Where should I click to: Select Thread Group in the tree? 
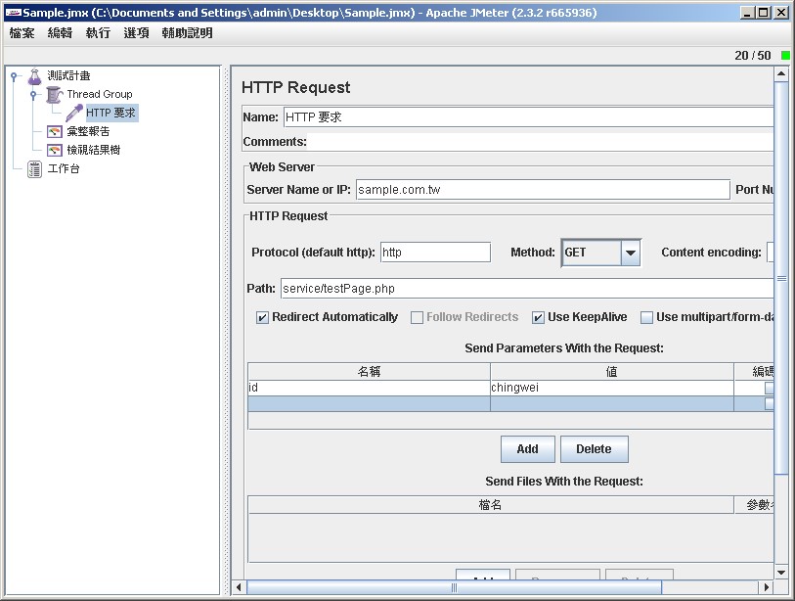point(100,94)
